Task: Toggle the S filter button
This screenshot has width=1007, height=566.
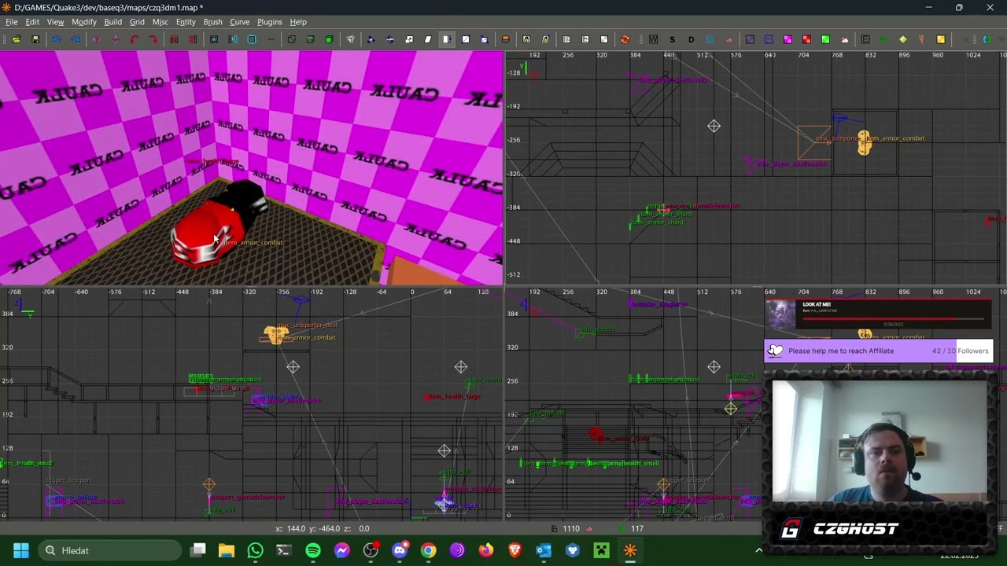Action: (672, 39)
